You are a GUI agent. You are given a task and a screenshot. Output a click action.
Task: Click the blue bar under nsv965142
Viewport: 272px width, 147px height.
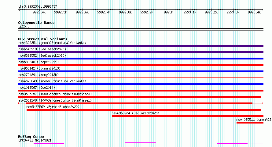click(x=141, y=71)
